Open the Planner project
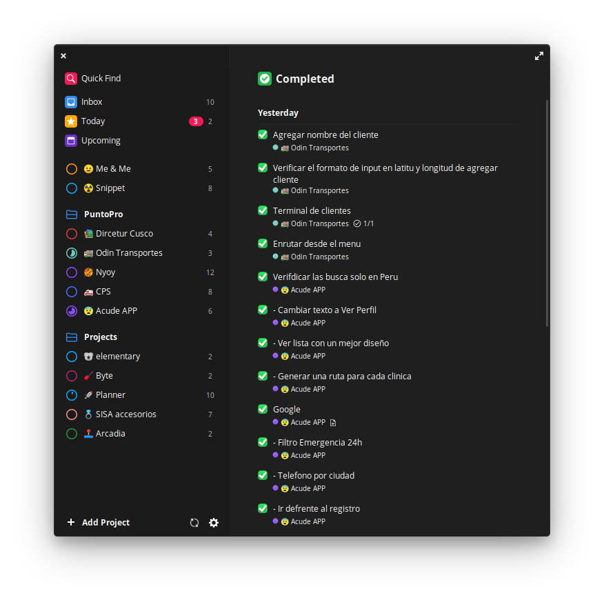The height and width of the screenshot is (600, 604). click(139, 395)
